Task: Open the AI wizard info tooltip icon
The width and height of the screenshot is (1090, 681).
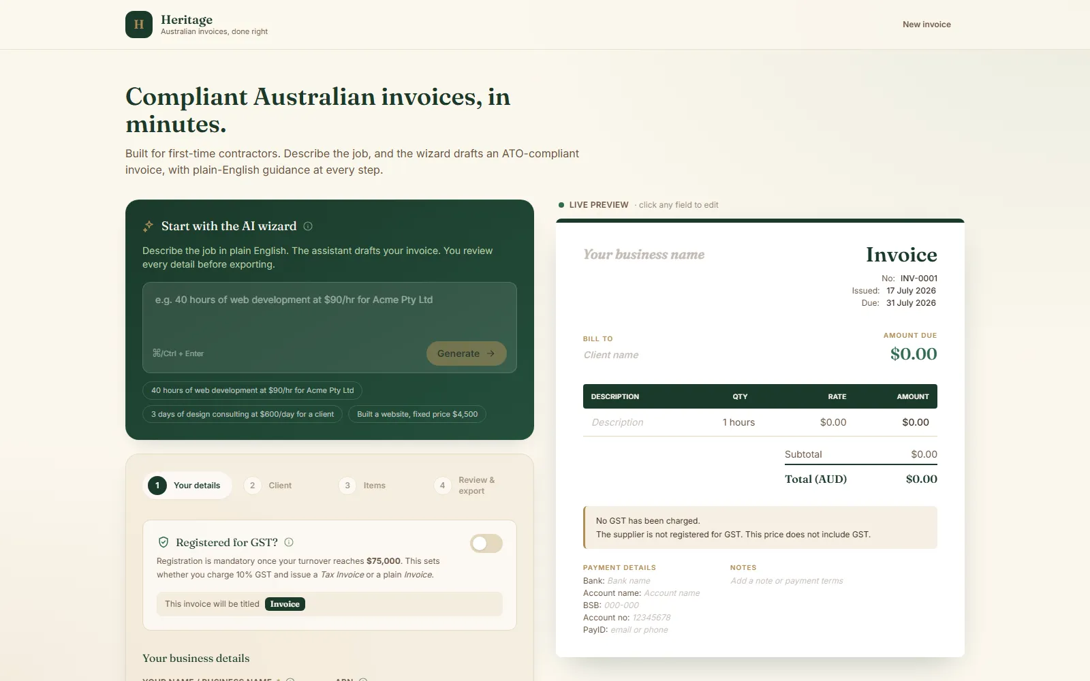Action: click(x=308, y=226)
